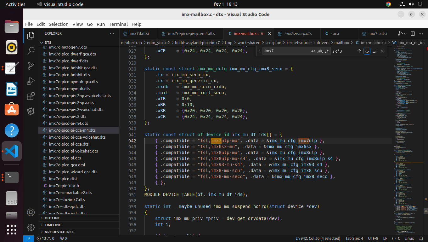
Task: Open the Manage gear menu
Action: 31,228
